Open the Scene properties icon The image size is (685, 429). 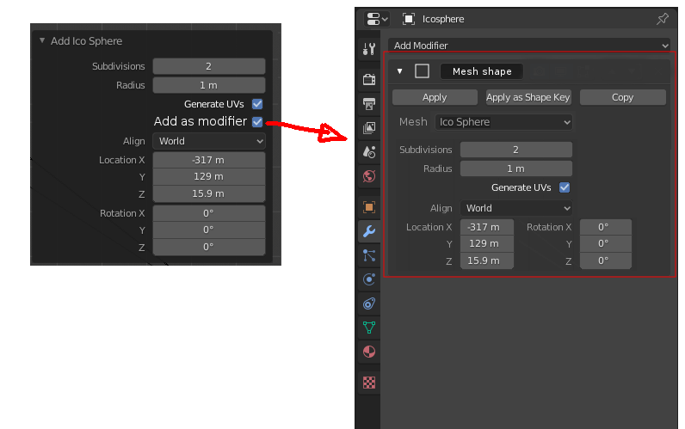tap(369, 152)
